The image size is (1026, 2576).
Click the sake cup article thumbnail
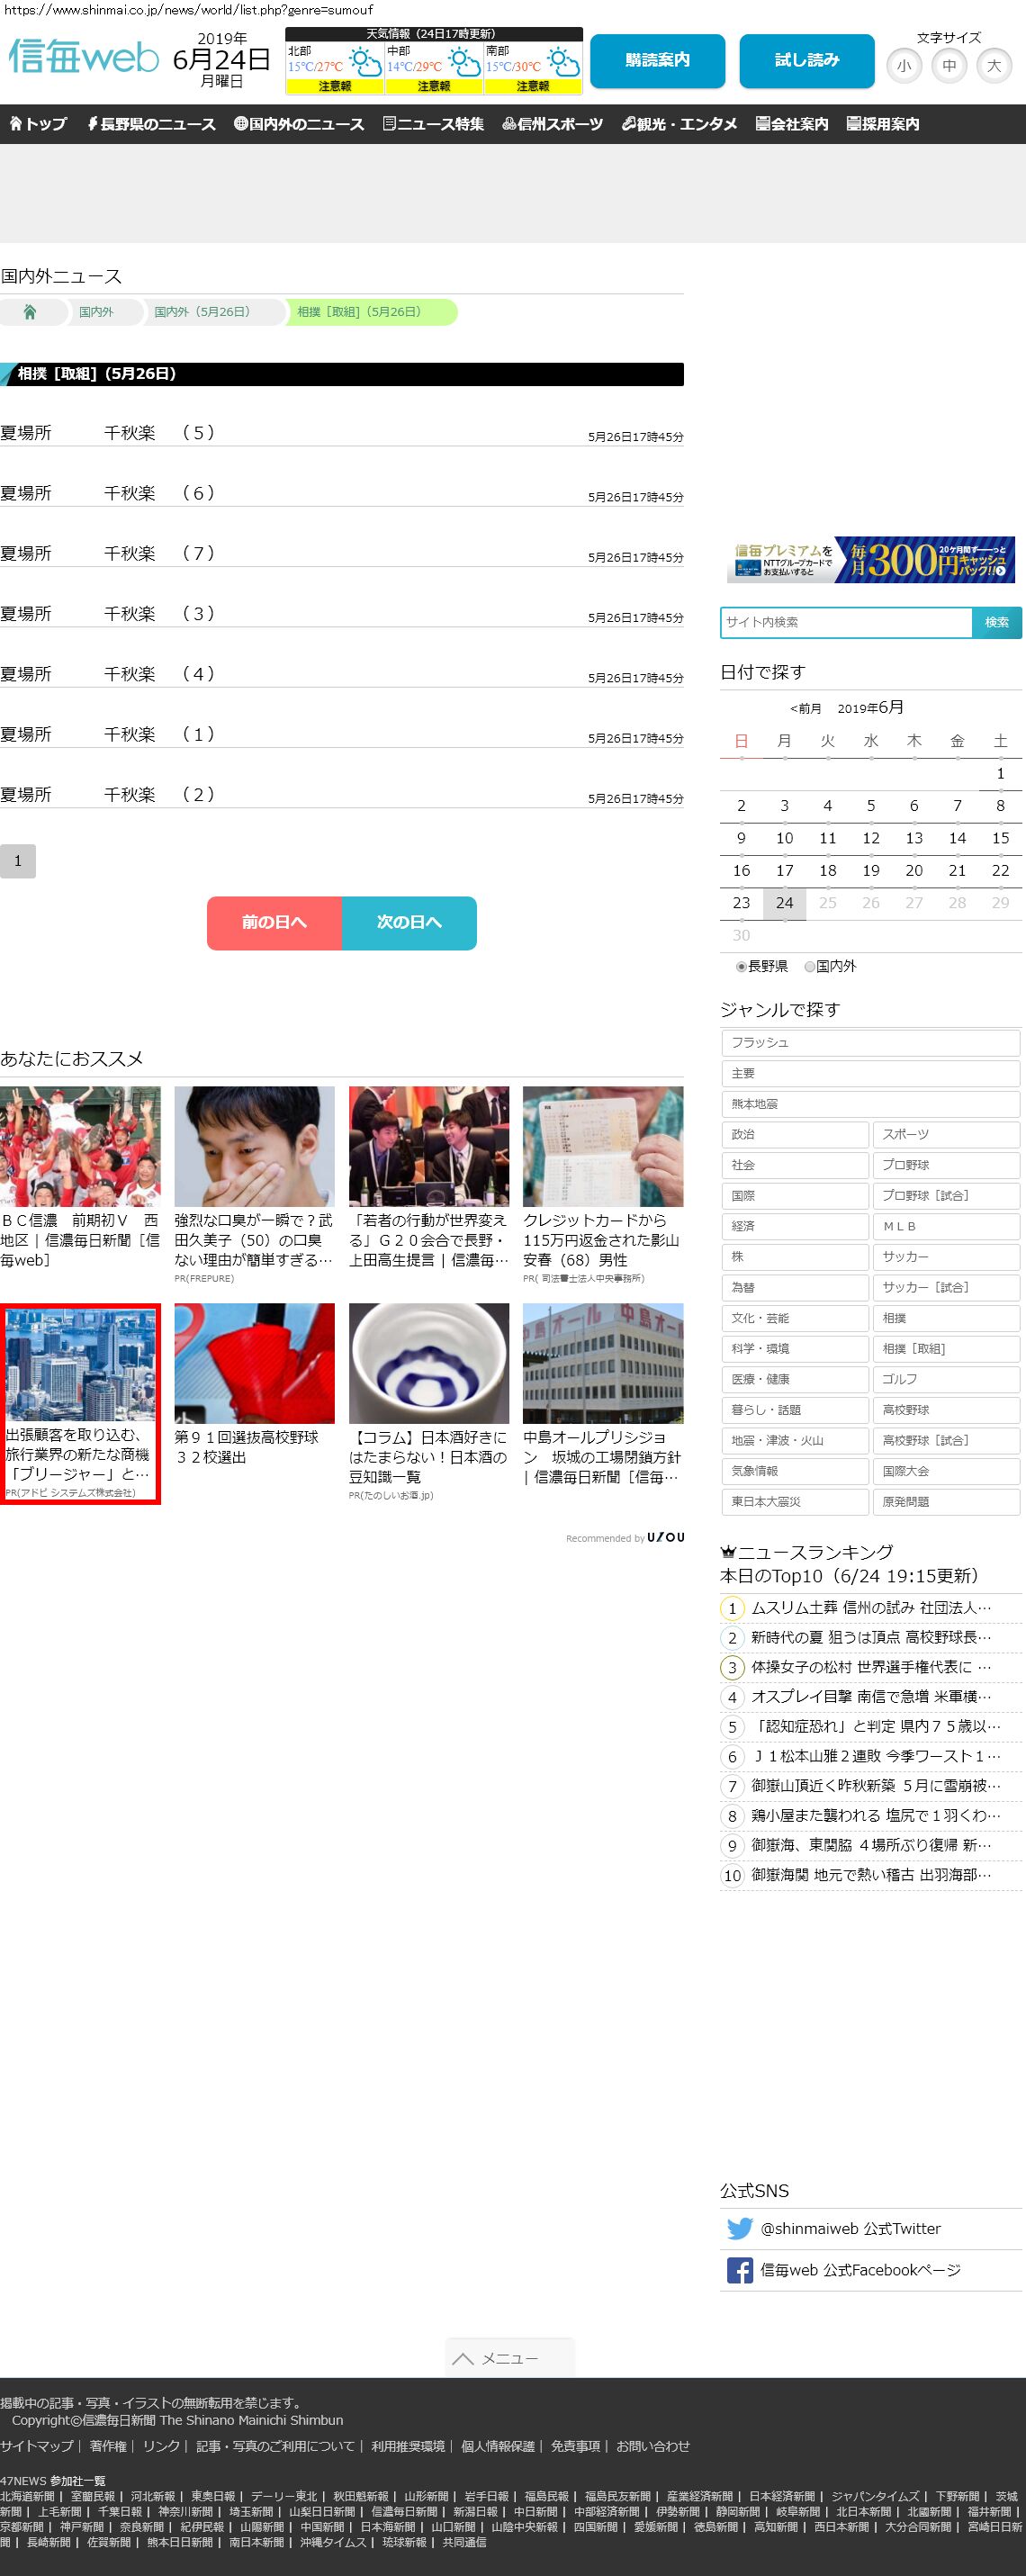(x=428, y=1363)
